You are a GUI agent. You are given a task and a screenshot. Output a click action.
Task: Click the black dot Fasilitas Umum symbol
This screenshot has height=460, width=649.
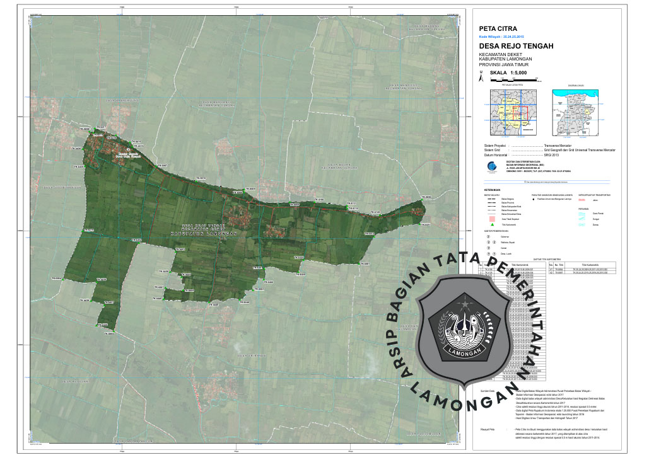[x=534, y=198]
